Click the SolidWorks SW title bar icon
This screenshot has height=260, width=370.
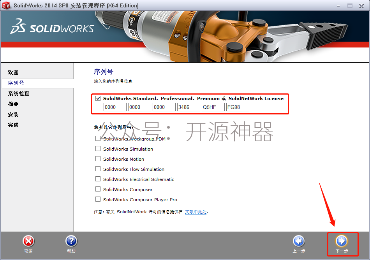6,5
